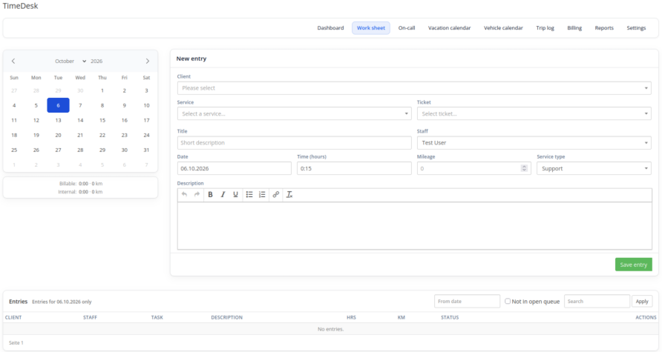Image resolution: width=662 pixels, height=352 pixels.
Task: Select October 31 in calendar
Action: [x=146, y=150]
